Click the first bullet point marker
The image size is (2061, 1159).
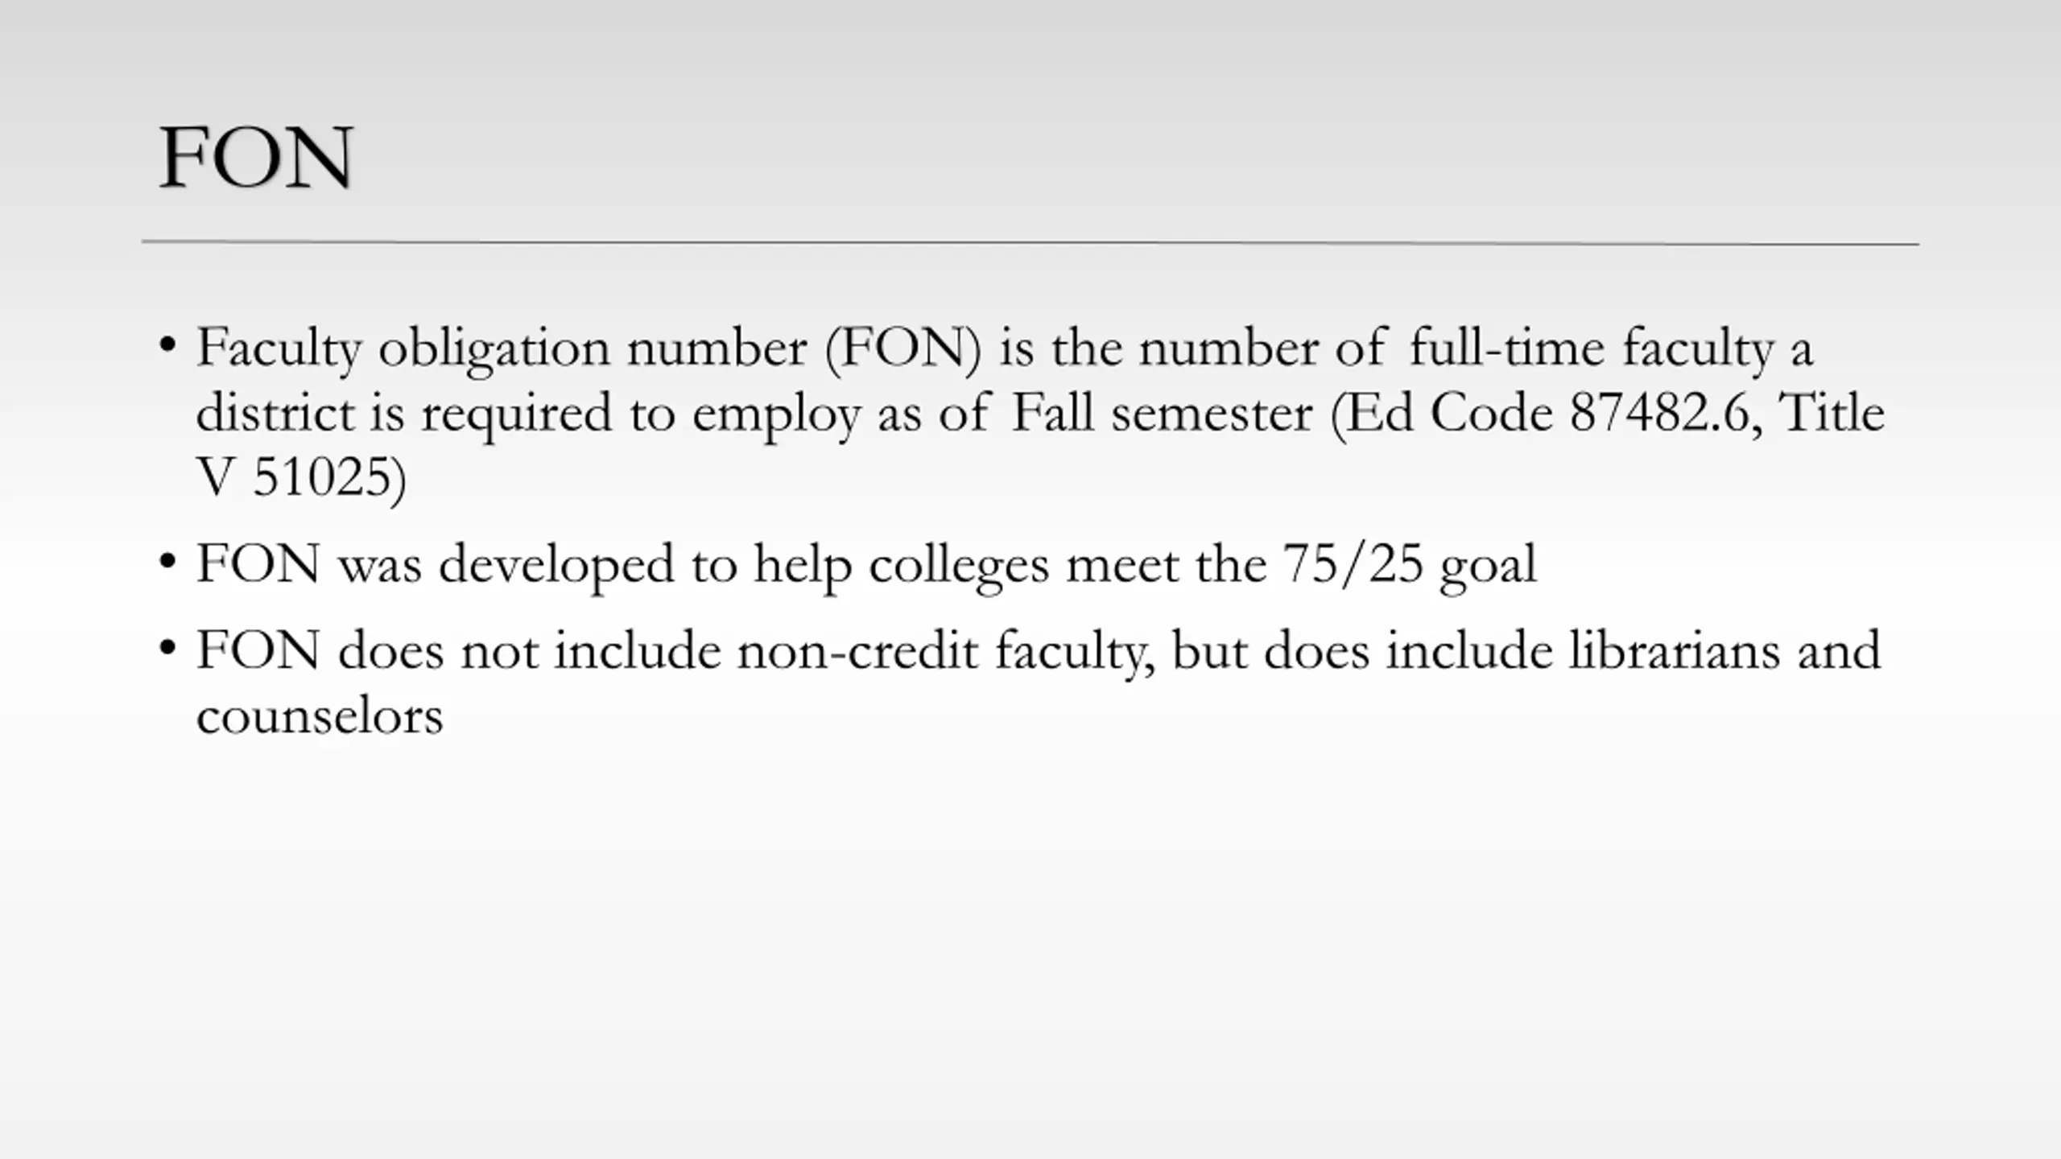[x=167, y=346]
